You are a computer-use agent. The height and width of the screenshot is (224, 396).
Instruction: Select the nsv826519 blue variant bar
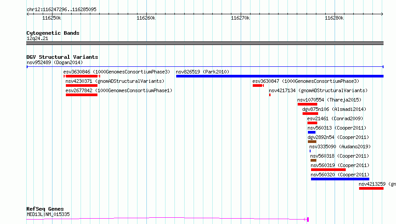pos(280,76)
